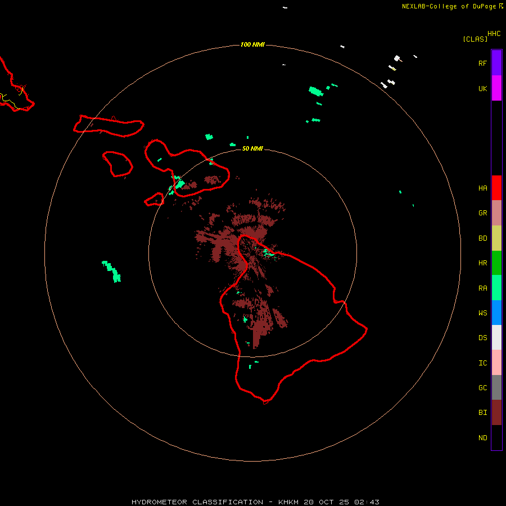506x506 pixels.
Task: Click the BD legend label
Action: point(482,238)
